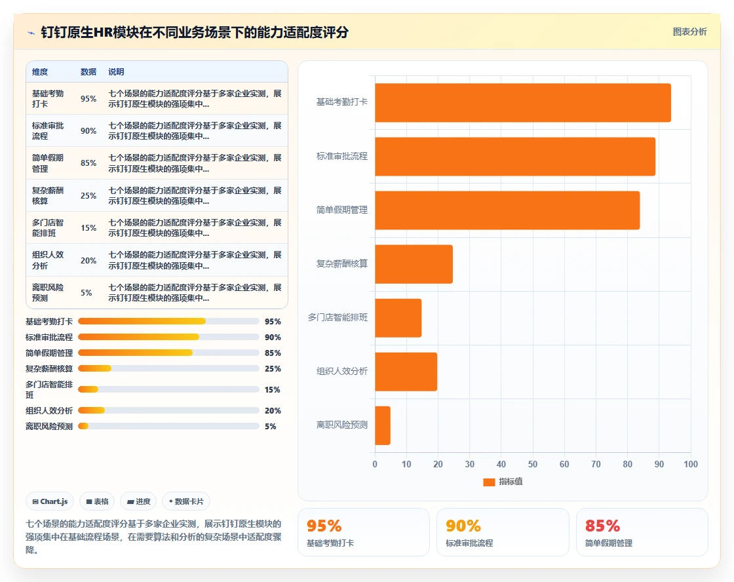Open the 95% 基础考勤打卡 stat card
Image resolution: width=734 pixels, height=582 pixels.
(x=364, y=532)
